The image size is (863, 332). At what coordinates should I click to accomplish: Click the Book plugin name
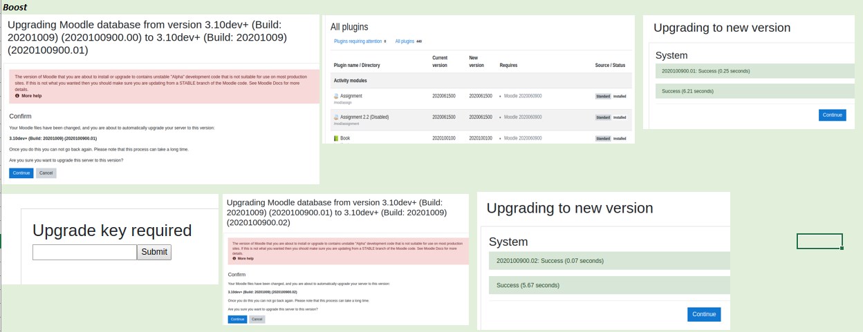(346, 139)
